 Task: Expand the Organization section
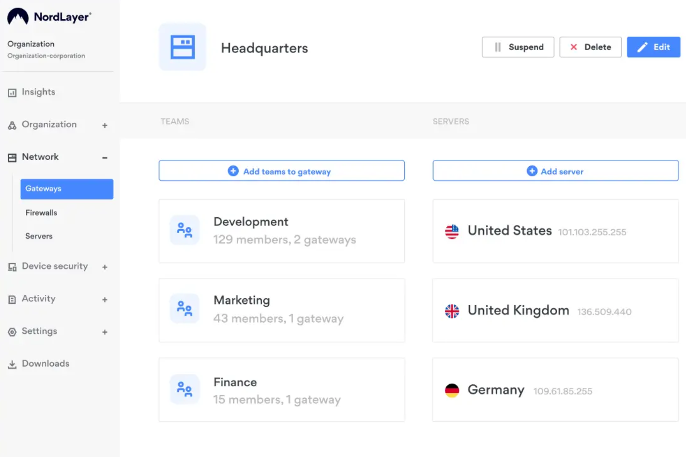105,125
